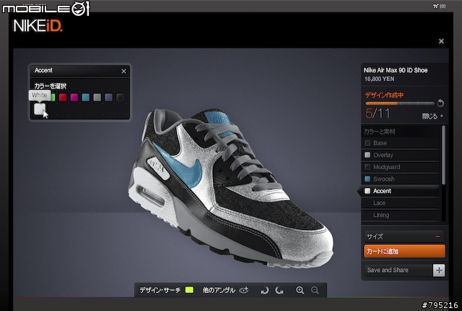Pick the gray Accent color swatch
Screen dimensions: 462x311
coord(97,98)
